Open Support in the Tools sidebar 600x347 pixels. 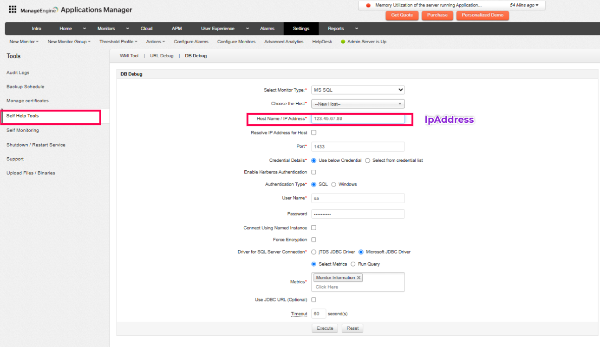pos(15,159)
